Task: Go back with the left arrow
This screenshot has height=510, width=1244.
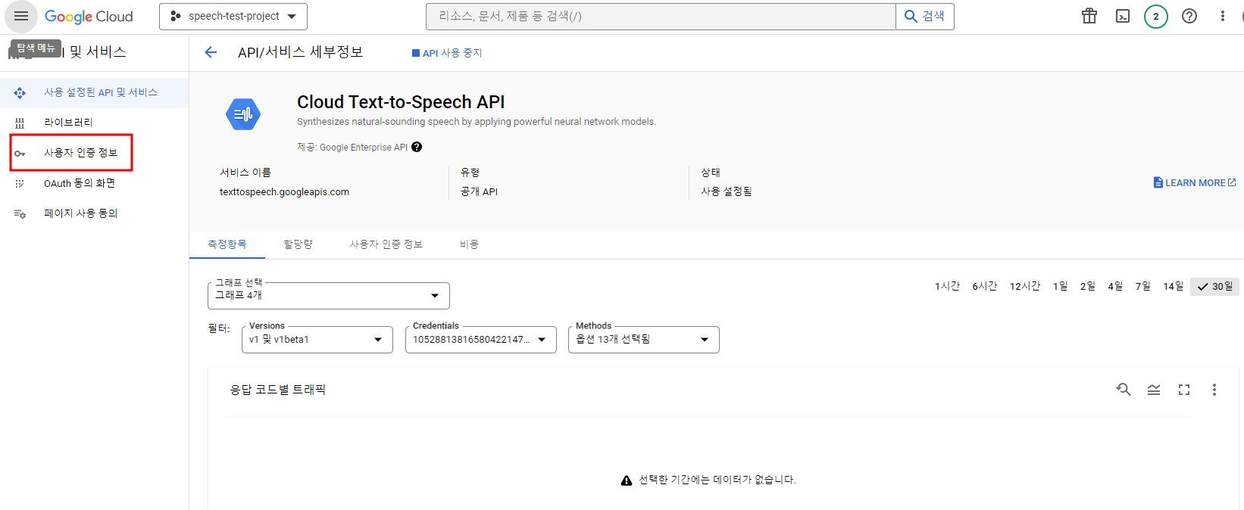Action: tap(211, 52)
